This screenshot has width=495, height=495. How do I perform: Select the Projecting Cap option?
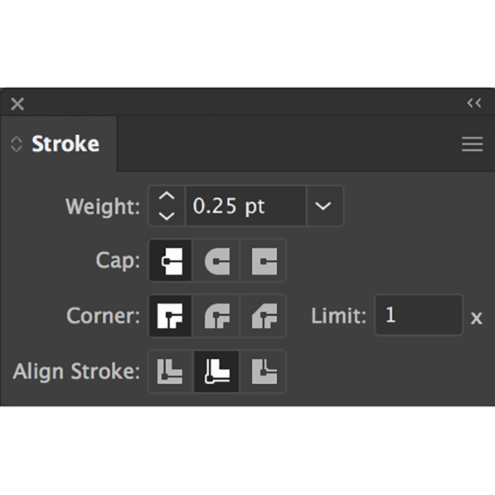click(263, 261)
